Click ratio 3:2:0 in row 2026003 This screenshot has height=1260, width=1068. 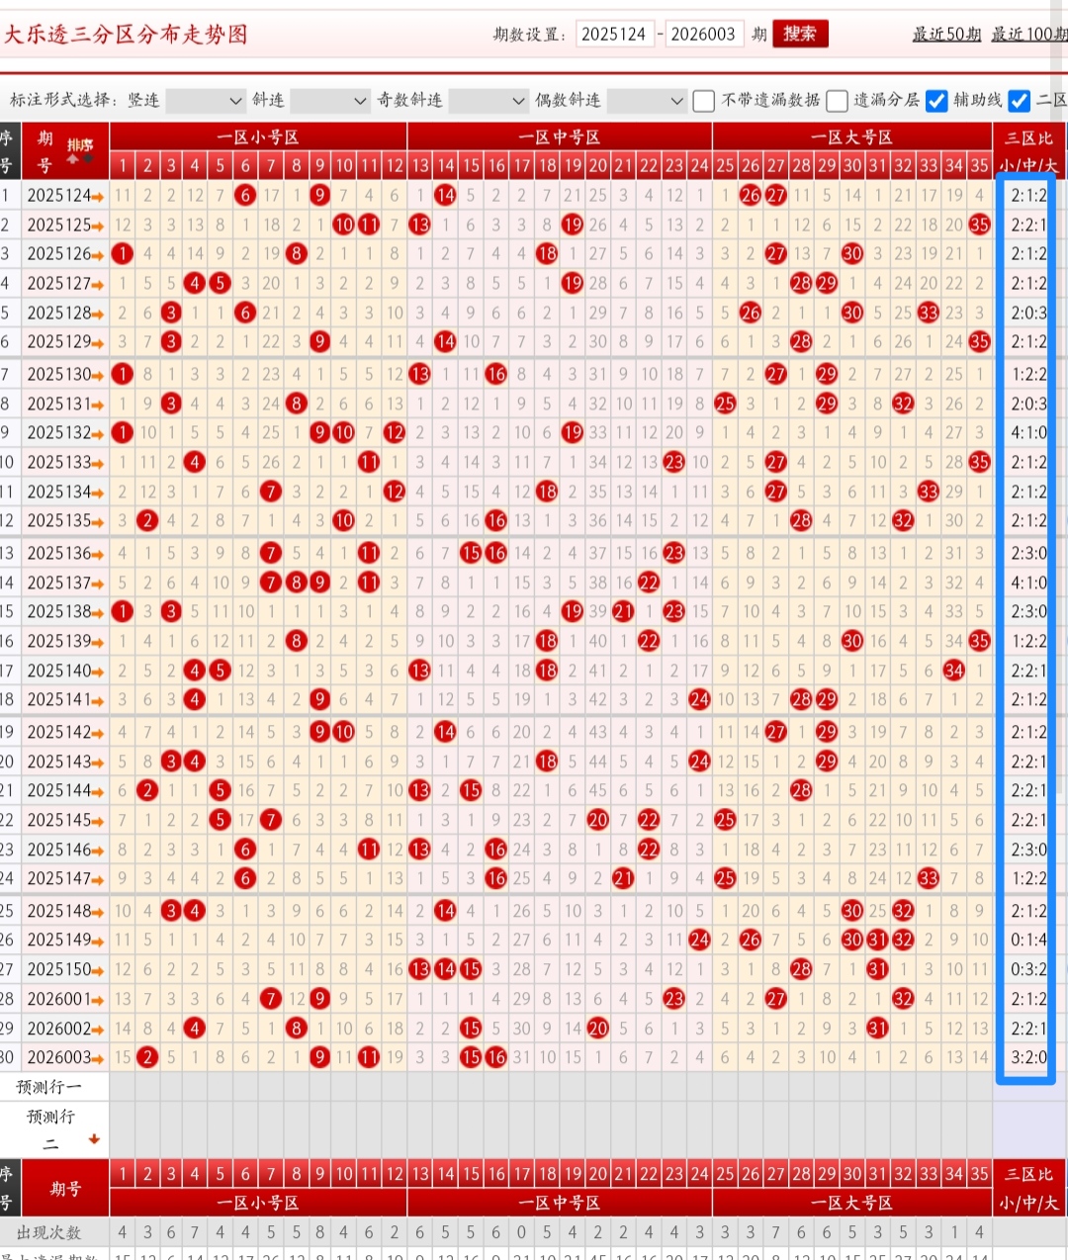point(1028,1057)
